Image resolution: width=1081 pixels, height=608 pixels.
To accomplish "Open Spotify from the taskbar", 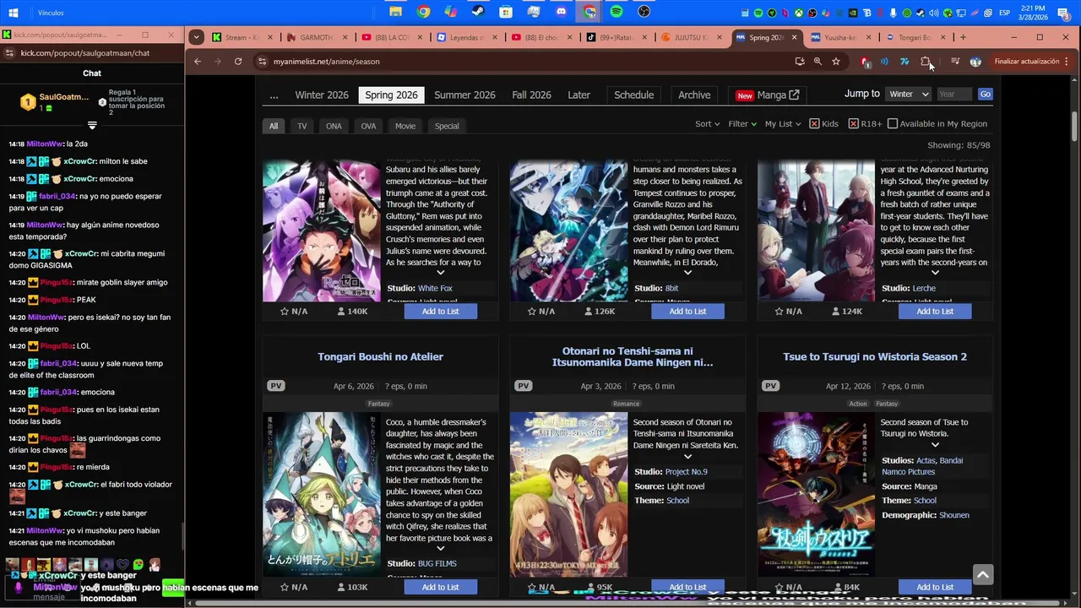I will tap(617, 12).
